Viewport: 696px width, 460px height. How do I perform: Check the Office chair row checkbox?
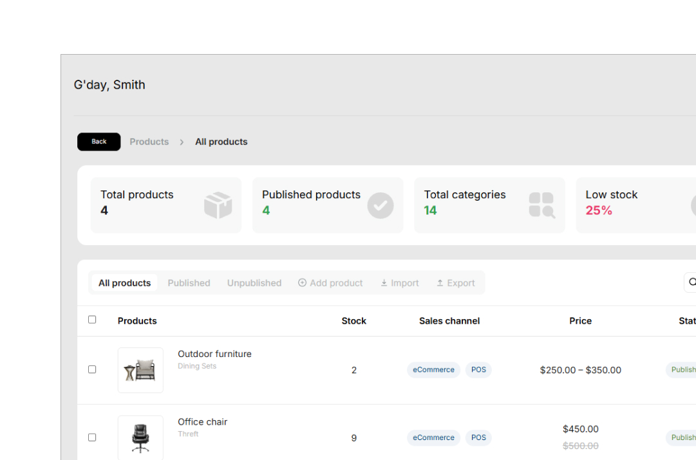coord(92,437)
